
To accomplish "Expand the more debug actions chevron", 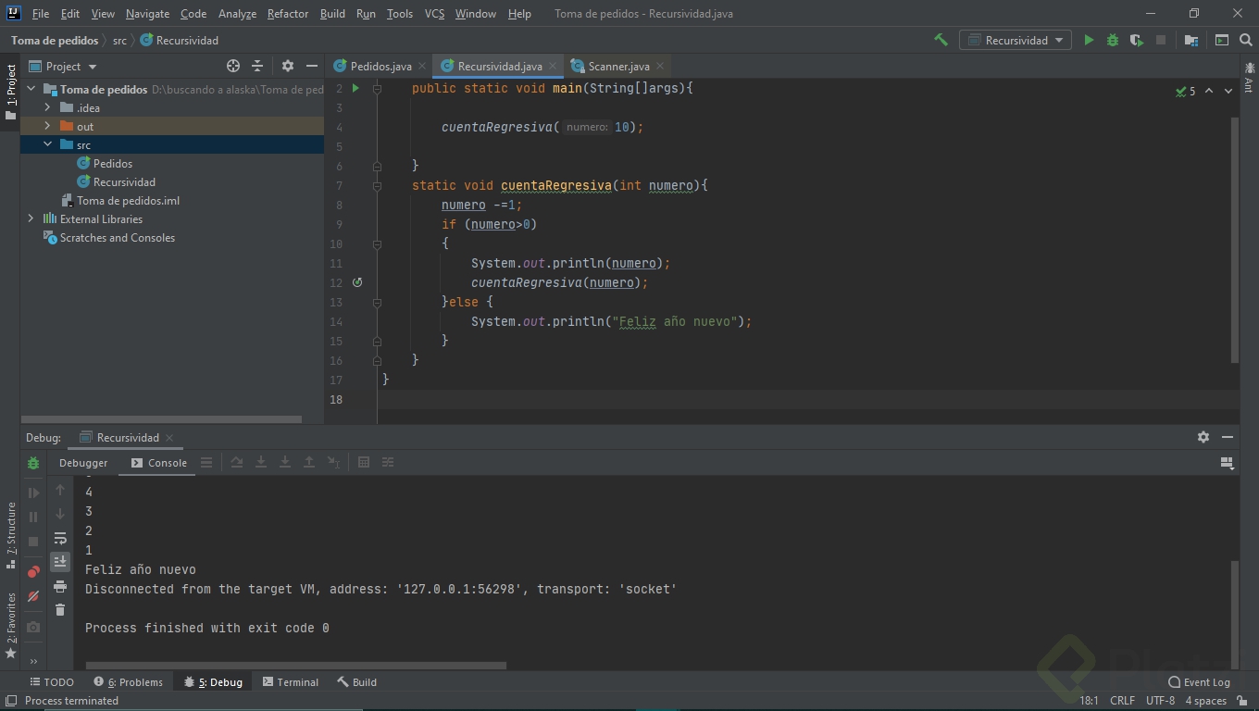I will [x=33, y=661].
